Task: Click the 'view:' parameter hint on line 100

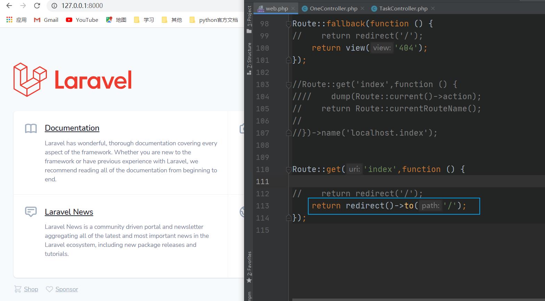Action: coord(382,48)
